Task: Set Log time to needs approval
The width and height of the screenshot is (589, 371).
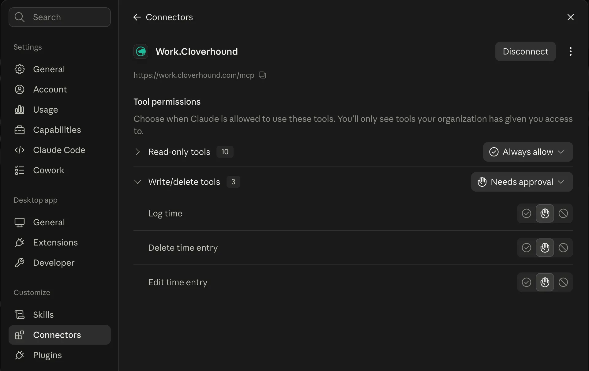Action: tap(545, 213)
